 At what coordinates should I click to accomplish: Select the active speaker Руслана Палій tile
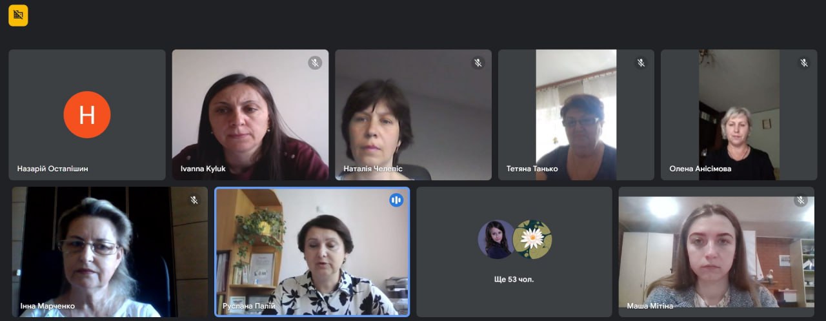[312, 252]
